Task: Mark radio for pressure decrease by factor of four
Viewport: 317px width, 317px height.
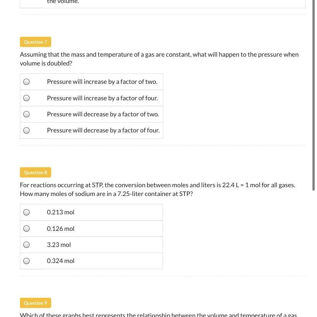Action: 26,131
